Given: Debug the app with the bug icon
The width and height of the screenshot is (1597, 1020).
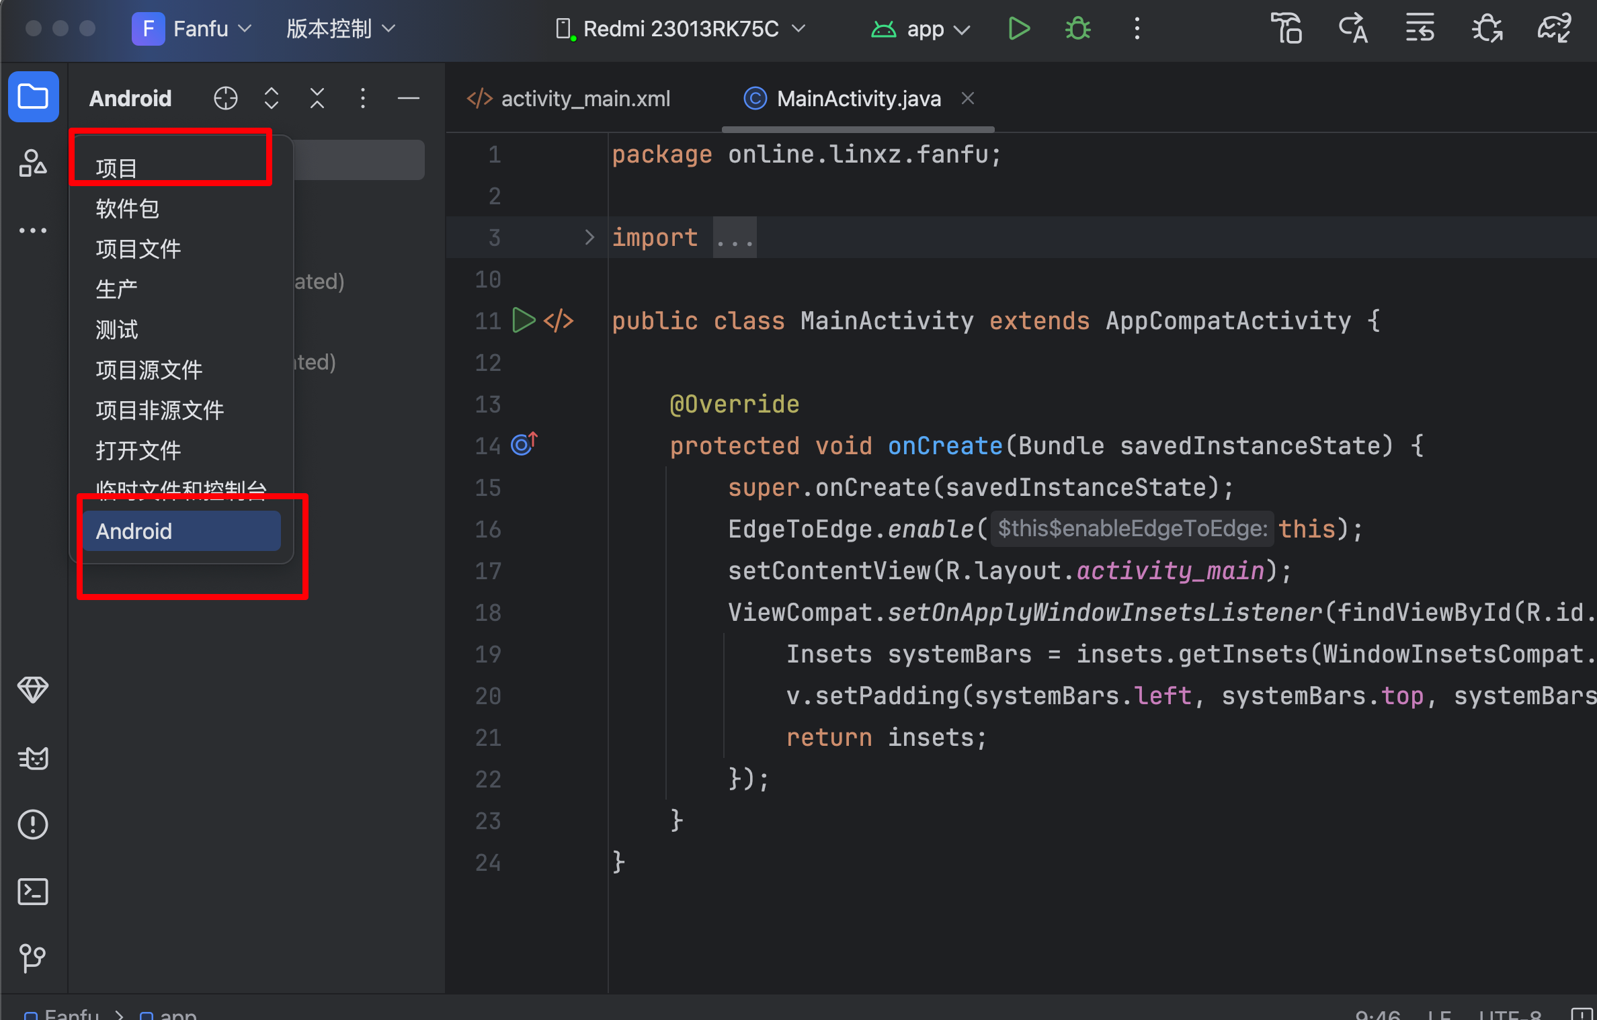Looking at the screenshot, I should (1078, 29).
